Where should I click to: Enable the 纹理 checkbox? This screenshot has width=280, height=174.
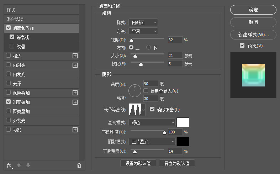12,46
